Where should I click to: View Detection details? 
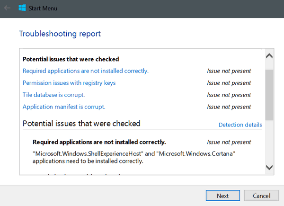coord(240,125)
